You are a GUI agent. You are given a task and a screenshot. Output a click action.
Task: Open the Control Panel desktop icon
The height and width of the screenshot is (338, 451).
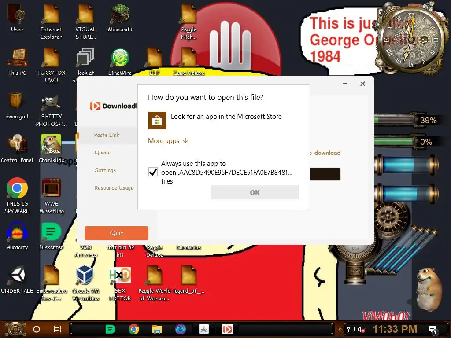tap(17, 148)
